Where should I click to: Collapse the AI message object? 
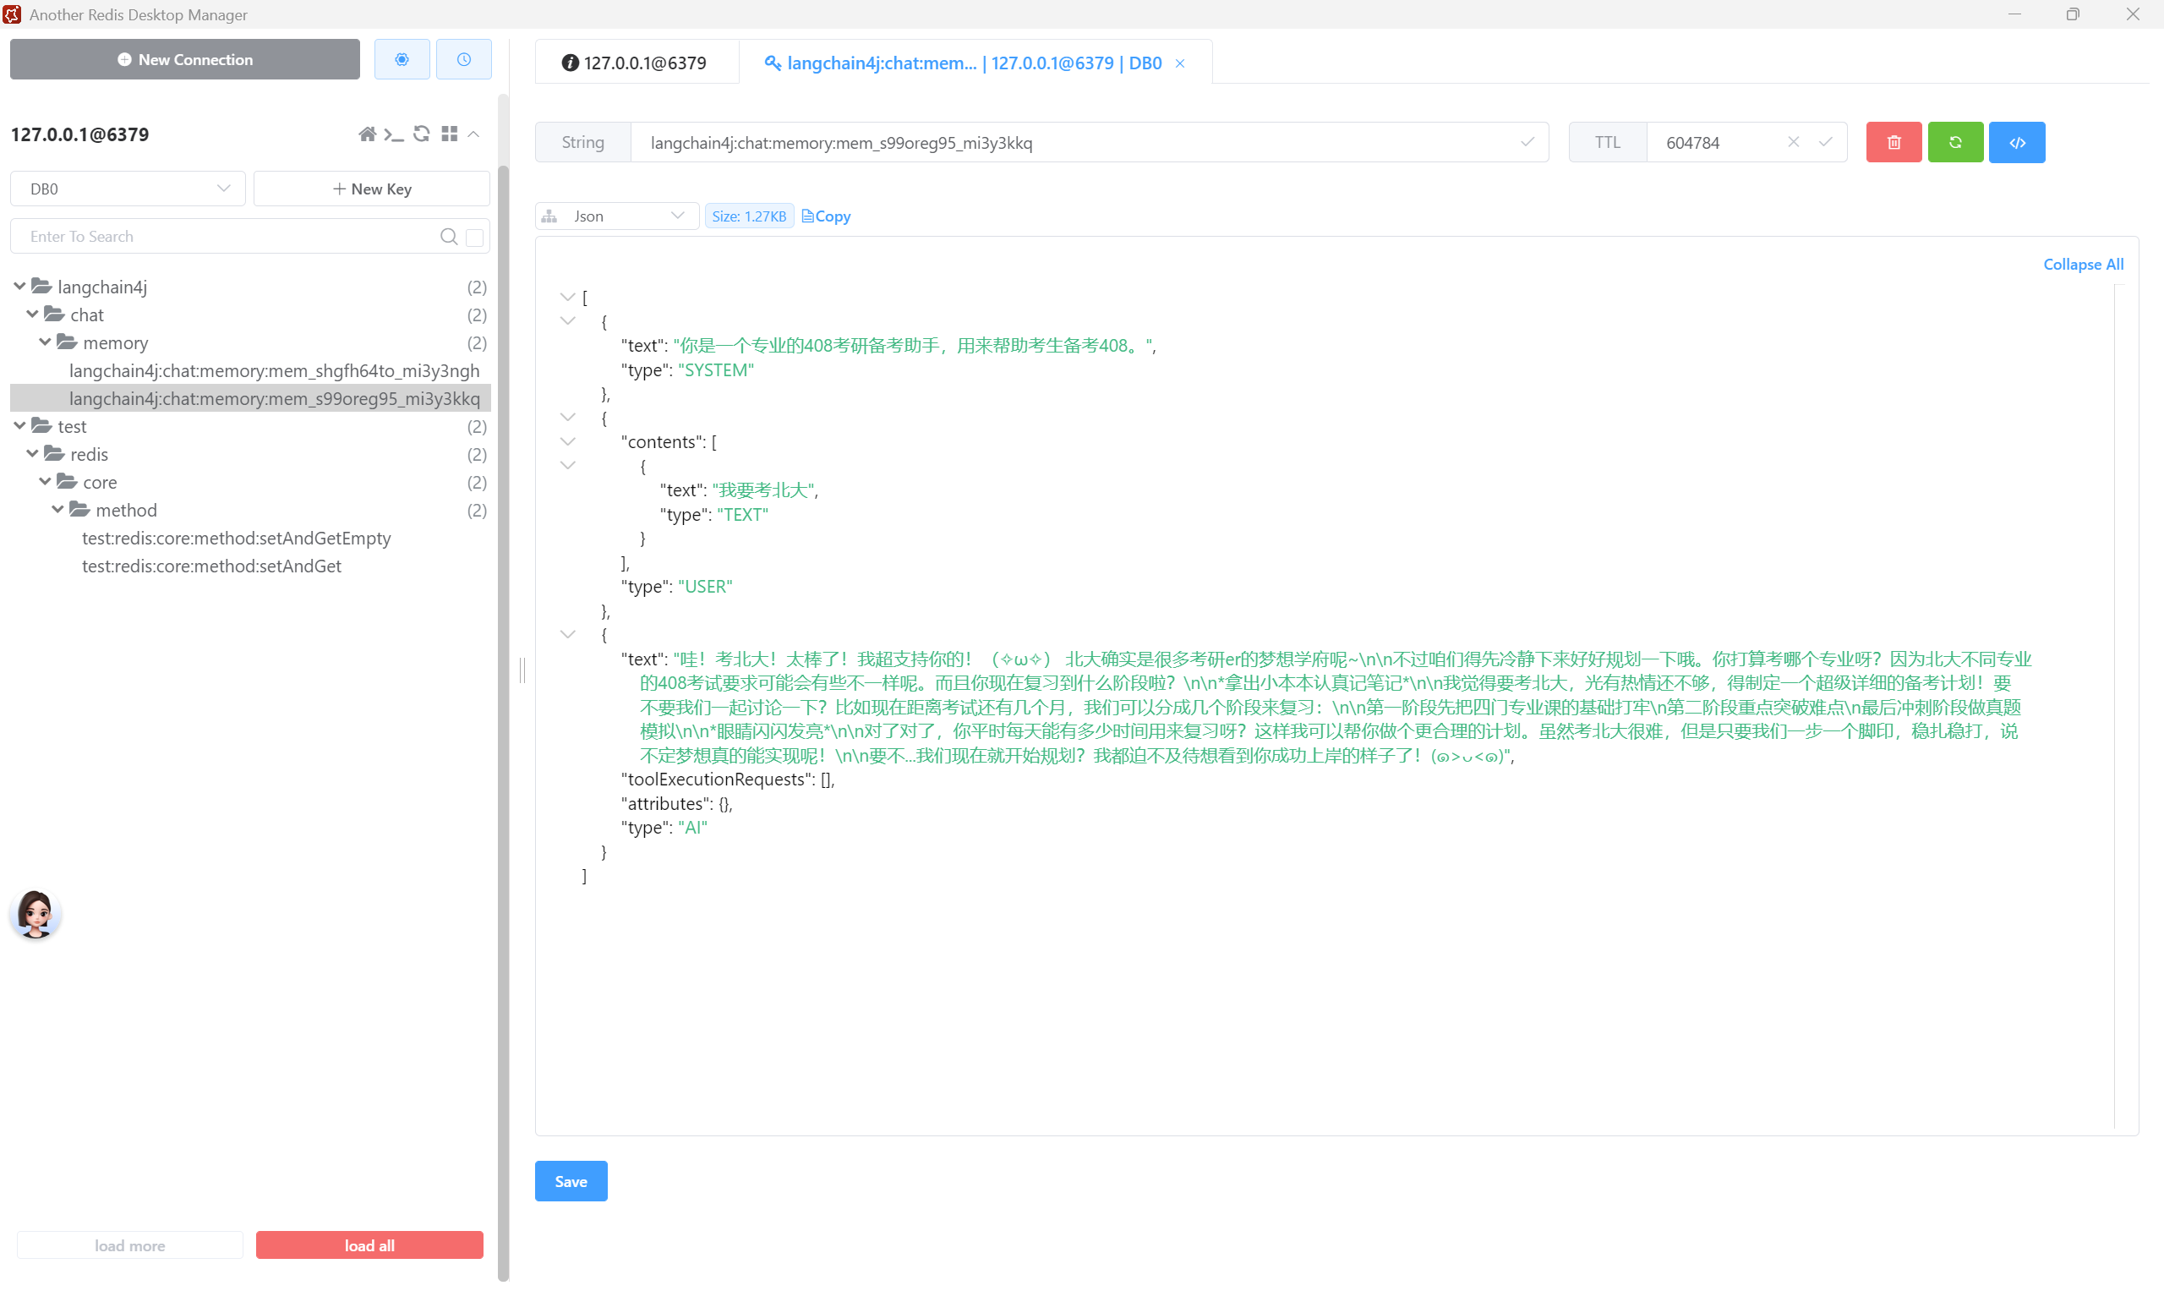tap(568, 635)
